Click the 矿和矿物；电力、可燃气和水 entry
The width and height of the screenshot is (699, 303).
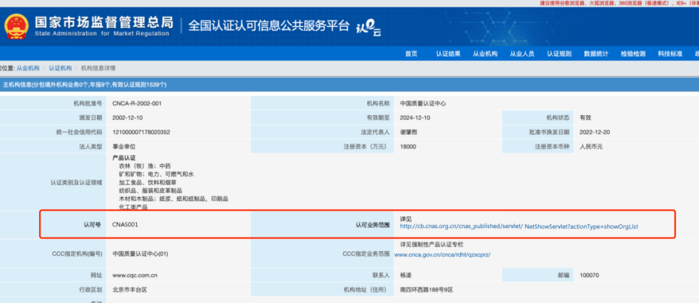(x=156, y=174)
